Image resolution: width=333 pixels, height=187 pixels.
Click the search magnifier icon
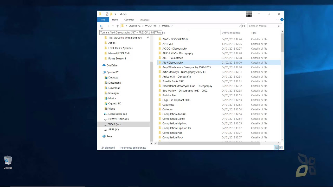click(x=279, y=26)
